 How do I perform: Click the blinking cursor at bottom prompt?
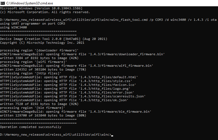[112, 136]
